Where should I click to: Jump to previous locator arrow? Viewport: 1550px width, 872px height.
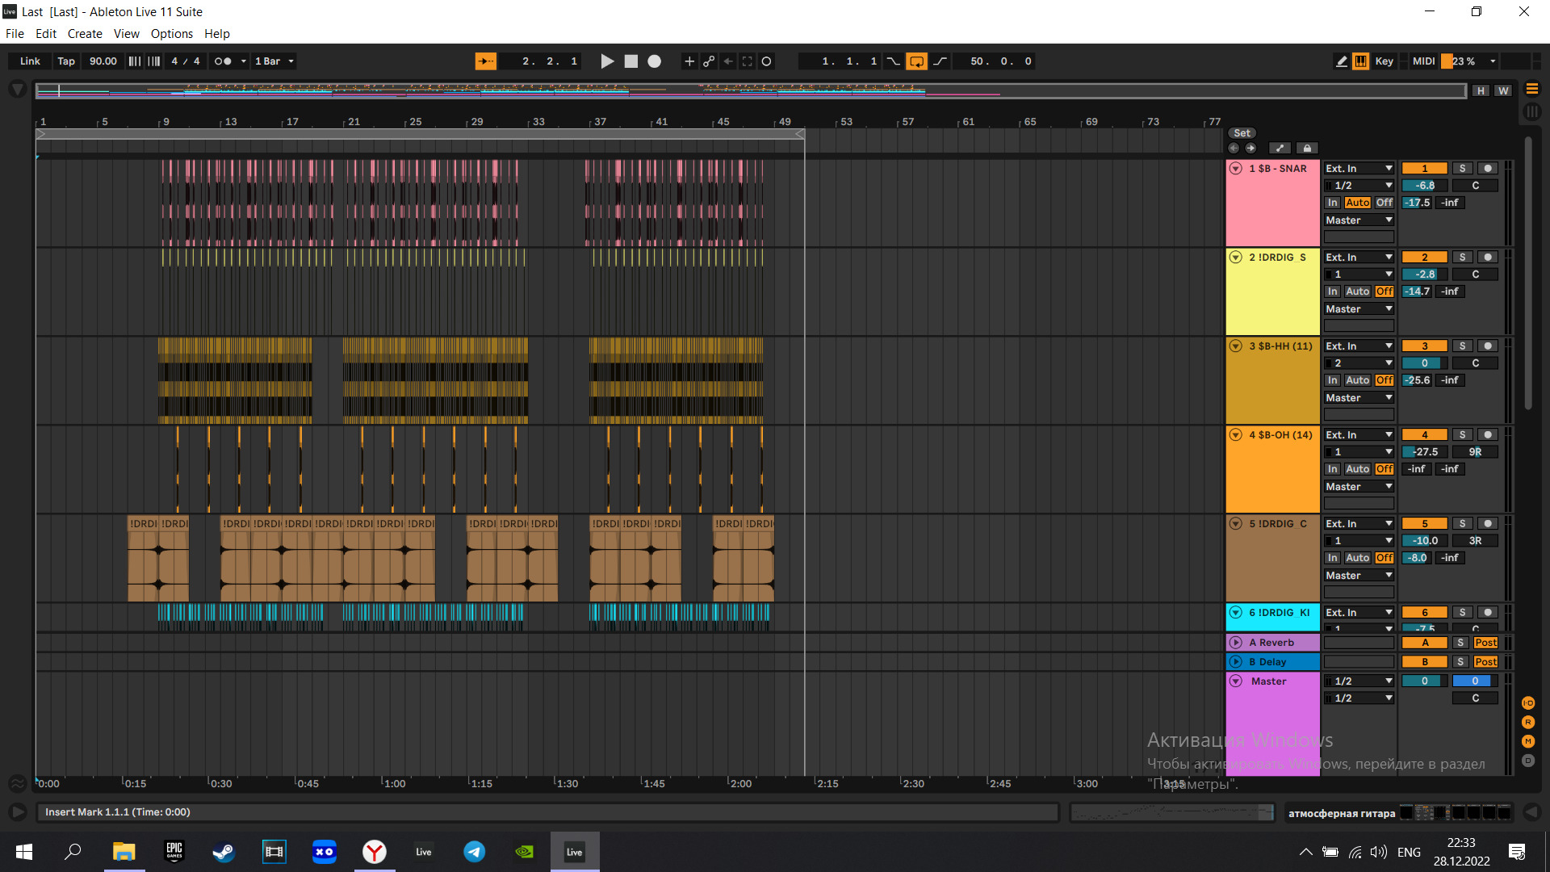tap(1234, 149)
